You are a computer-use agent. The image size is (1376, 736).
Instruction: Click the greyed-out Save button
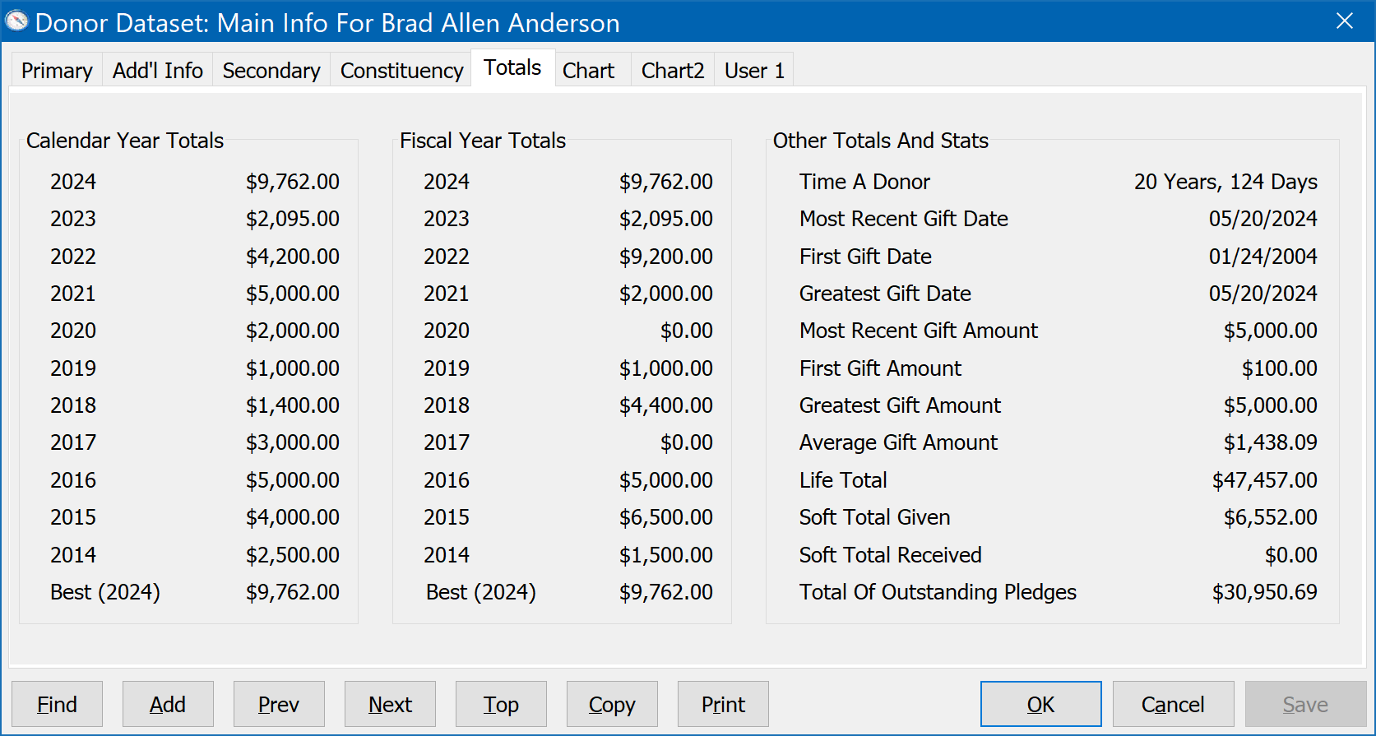(x=1305, y=704)
